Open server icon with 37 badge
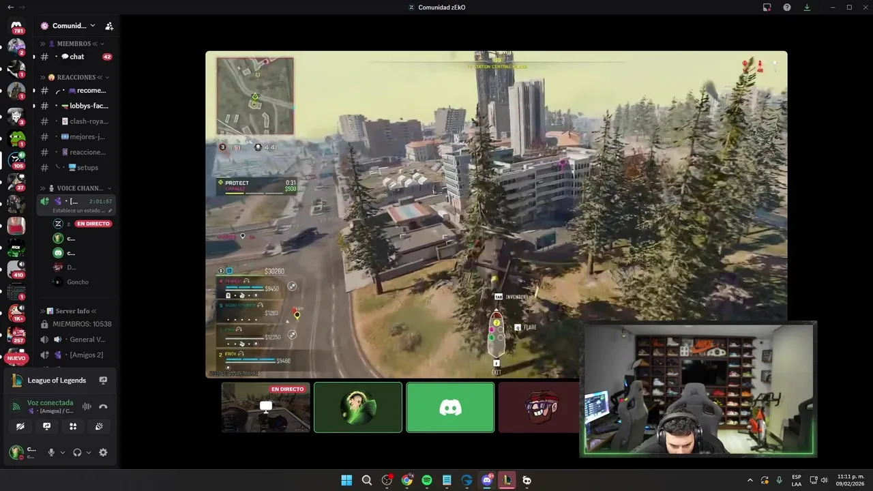The height and width of the screenshot is (491, 873). coord(16,182)
